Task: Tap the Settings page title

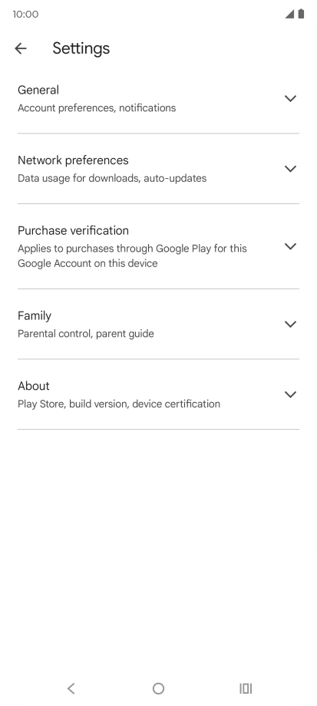Action: [81, 48]
